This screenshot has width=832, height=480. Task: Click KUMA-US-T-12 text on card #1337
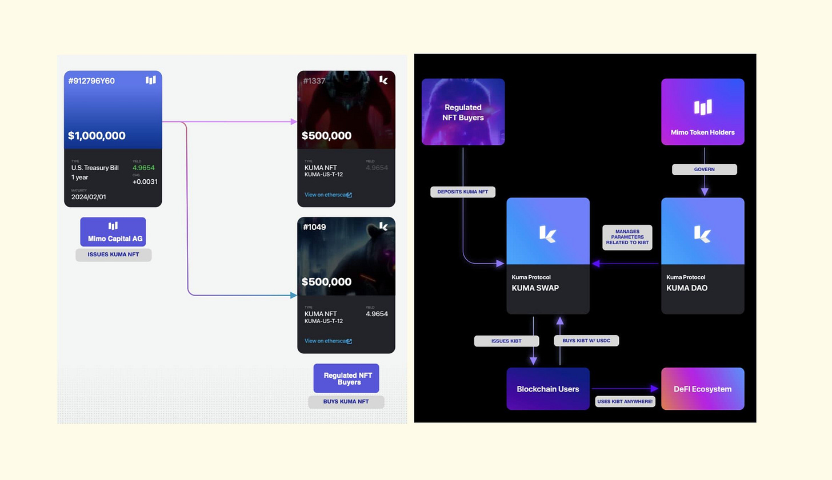coord(323,175)
